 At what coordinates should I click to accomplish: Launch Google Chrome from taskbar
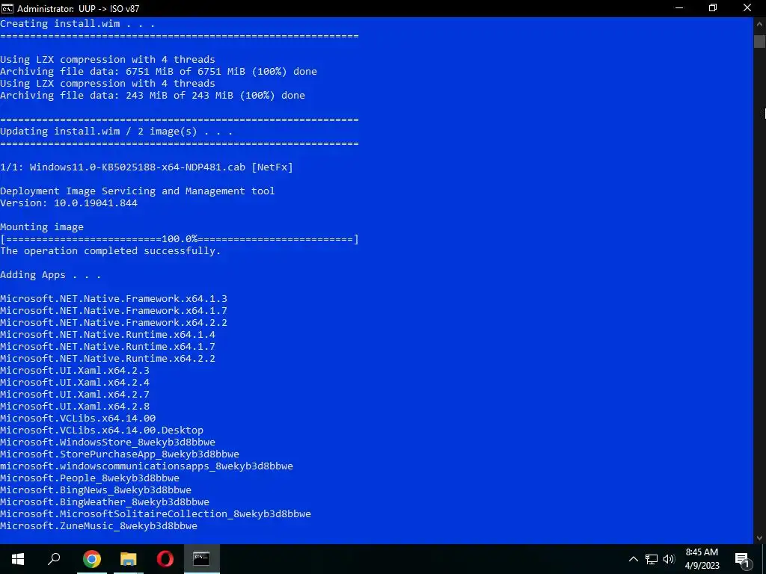[91, 559]
